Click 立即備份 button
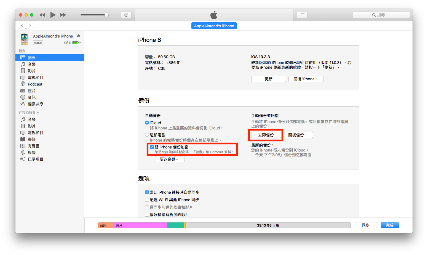 tap(266, 135)
